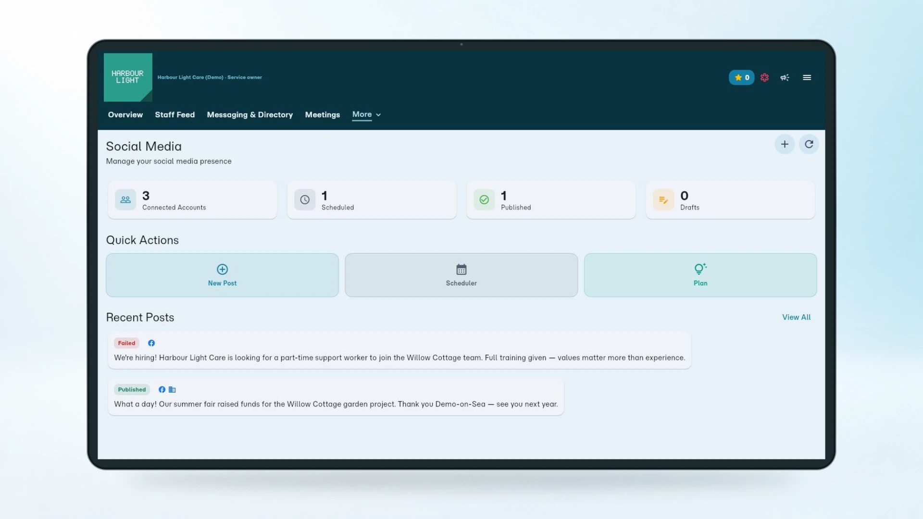Switch to Staff Feed
The height and width of the screenshot is (519, 923).
[x=175, y=115]
